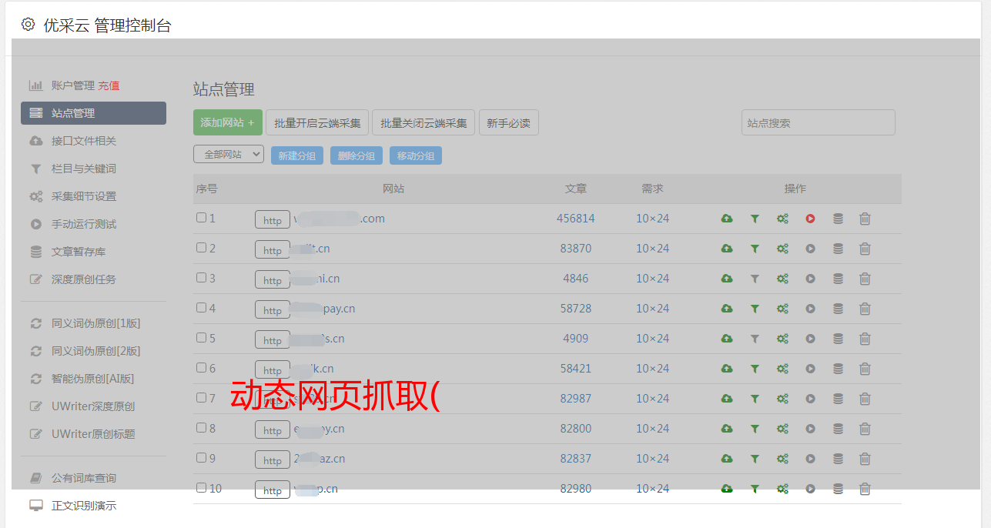Click the settings gear icon beside console title

tap(28, 25)
